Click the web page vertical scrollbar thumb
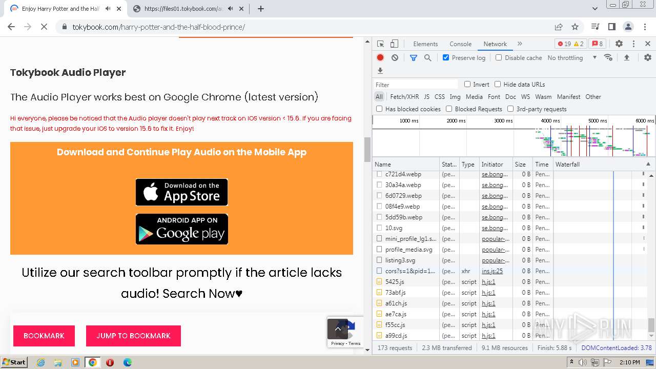 click(x=367, y=150)
